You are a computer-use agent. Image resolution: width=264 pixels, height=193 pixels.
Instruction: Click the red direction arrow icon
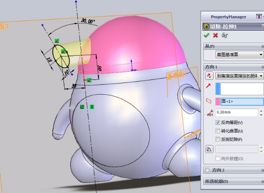[x=208, y=86]
